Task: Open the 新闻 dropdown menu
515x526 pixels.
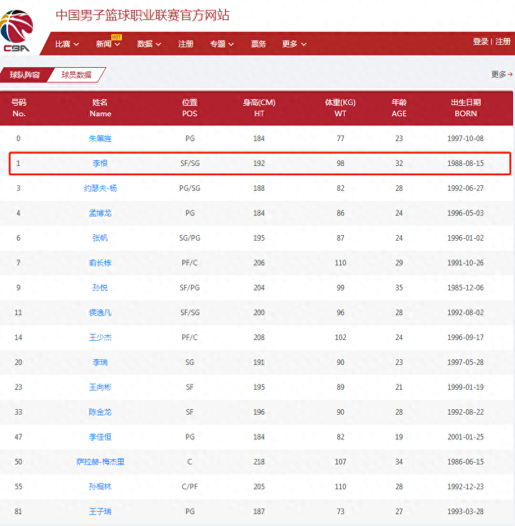Action: (108, 44)
